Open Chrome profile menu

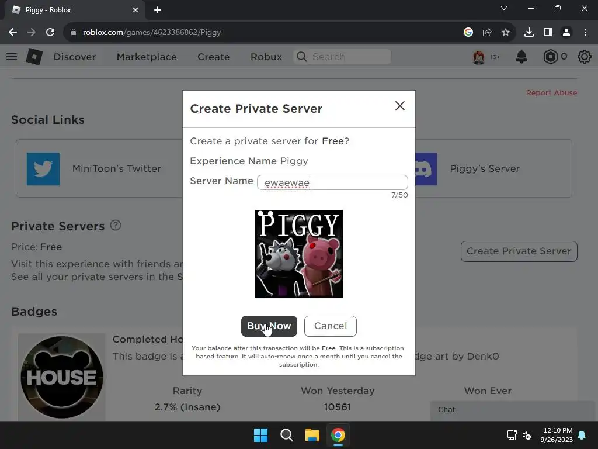566,33
